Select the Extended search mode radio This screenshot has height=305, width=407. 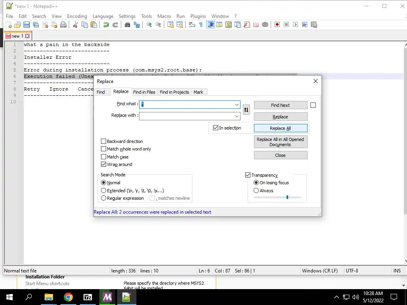(x=103, y=191)
